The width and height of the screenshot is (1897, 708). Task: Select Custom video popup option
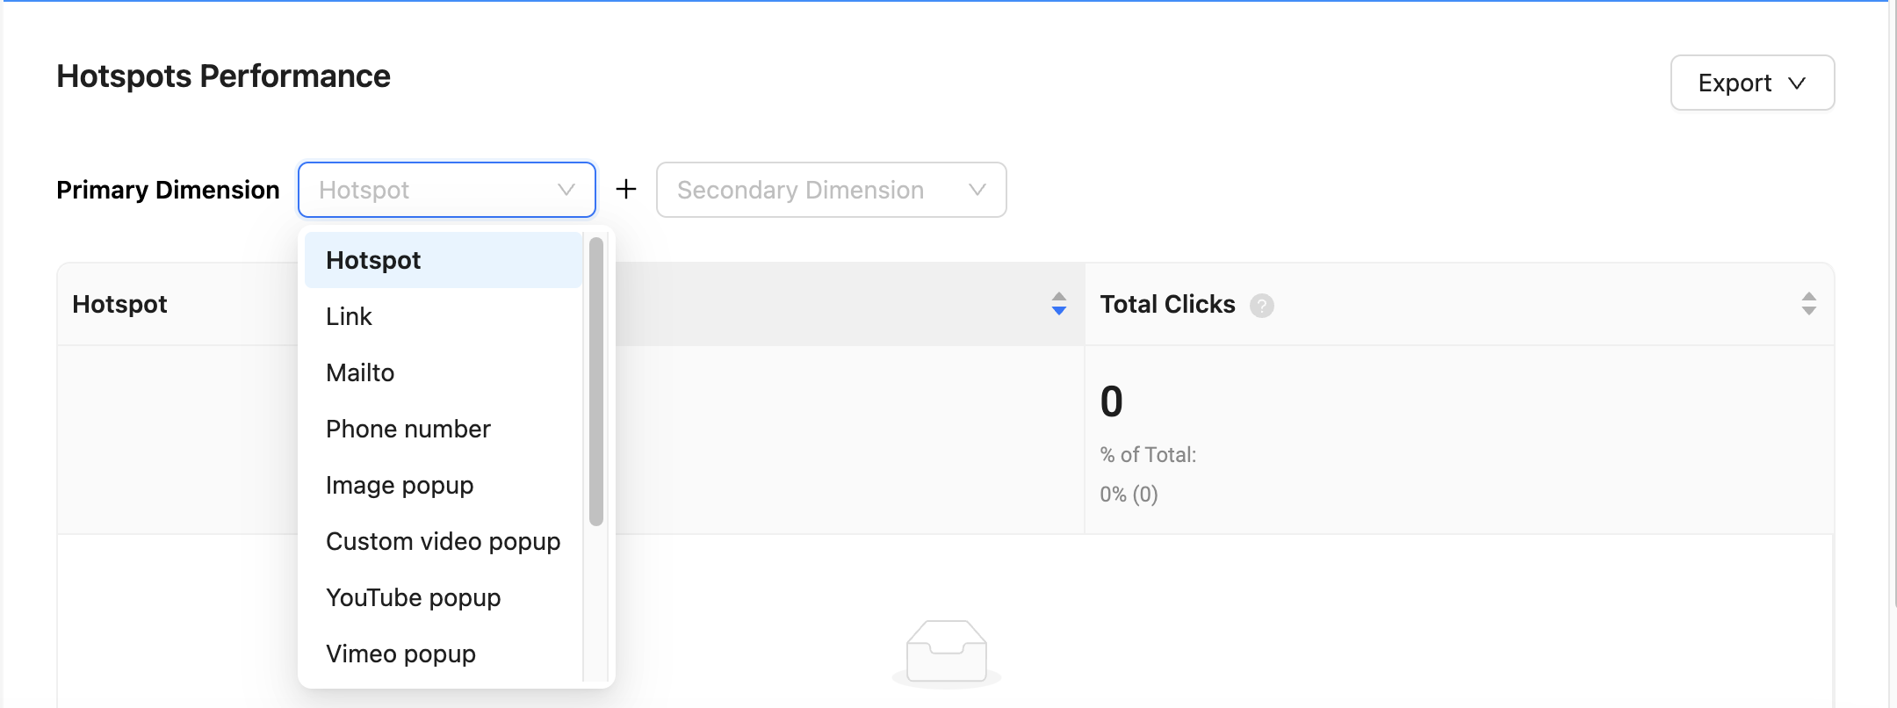pyautogui.click(x=443, y=541)
